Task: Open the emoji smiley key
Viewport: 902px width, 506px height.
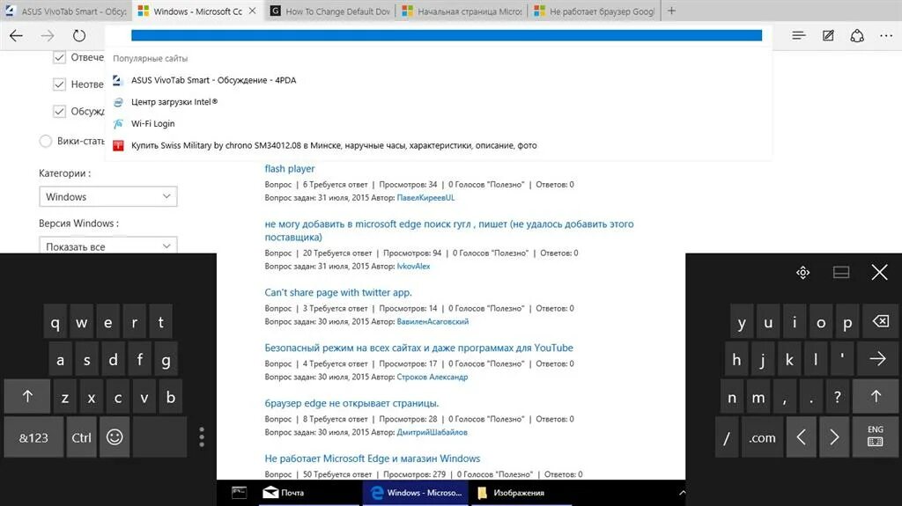Action: [x=115, y=437]
